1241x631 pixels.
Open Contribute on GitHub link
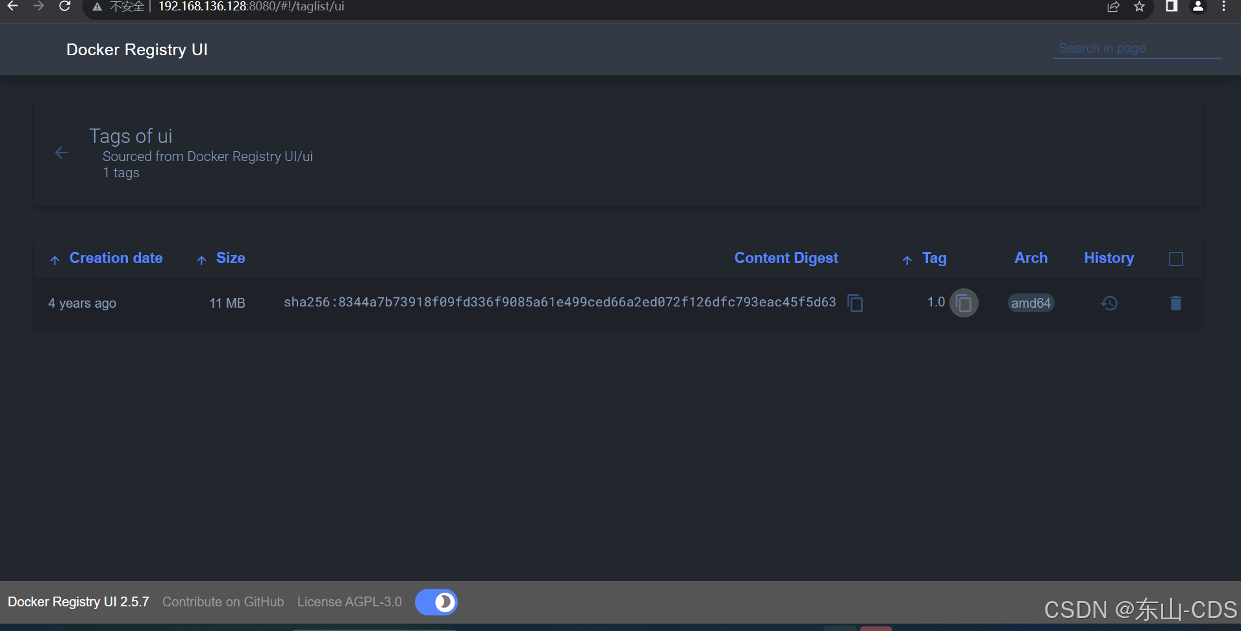(223, 602)
